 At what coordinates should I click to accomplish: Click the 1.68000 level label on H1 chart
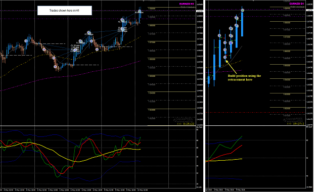[x=152, y=26]
